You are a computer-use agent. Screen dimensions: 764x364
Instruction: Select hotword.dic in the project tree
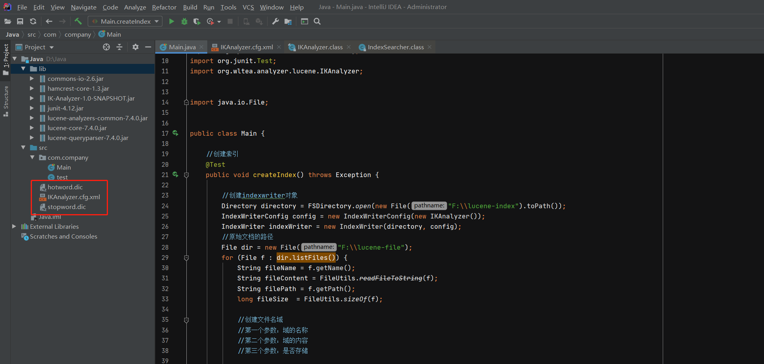click(x=65, y=187)
